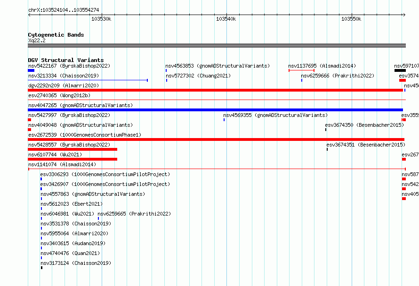419x286 pixels.
Task: Open nsv4049048 (gnomADStructuralVariants) label
Action: coord(81,125)
